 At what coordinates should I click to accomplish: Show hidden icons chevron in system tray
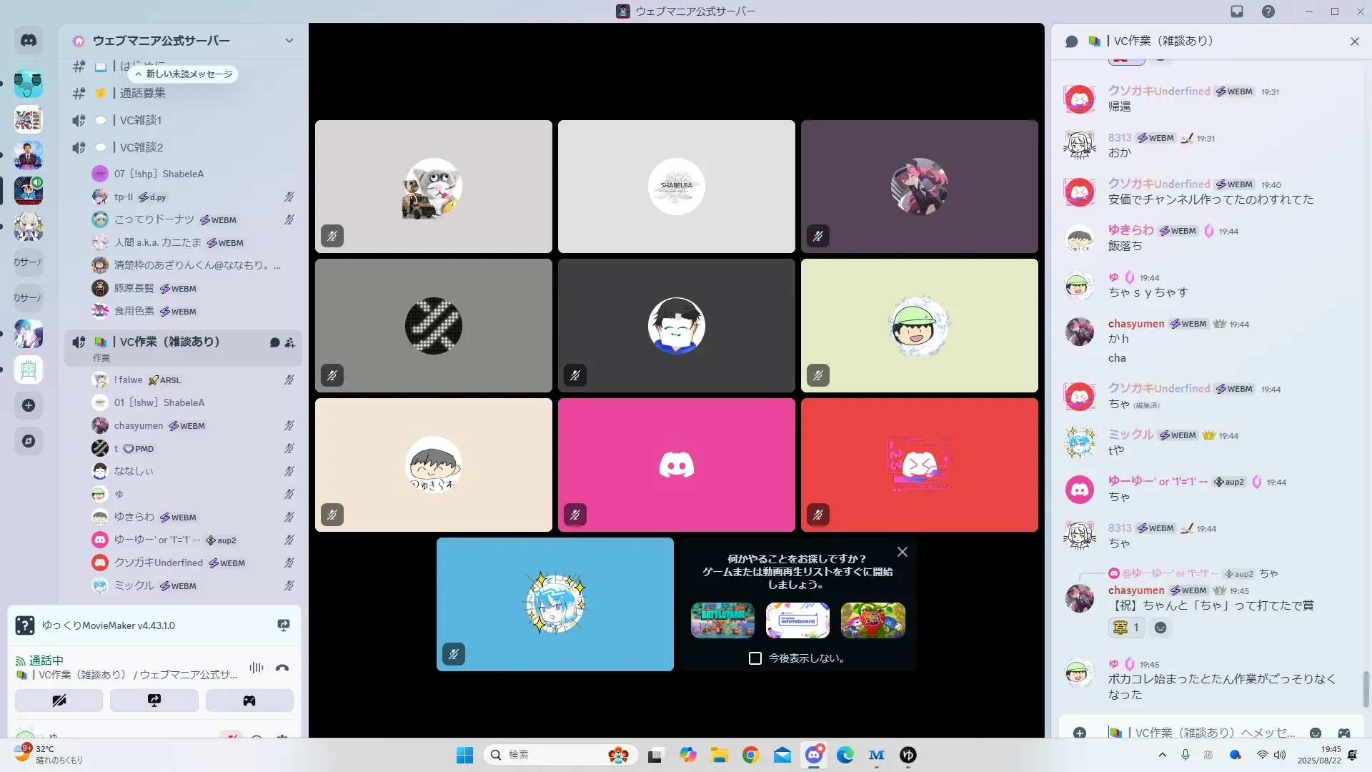pyautogui.click(x=1163, y=755)
